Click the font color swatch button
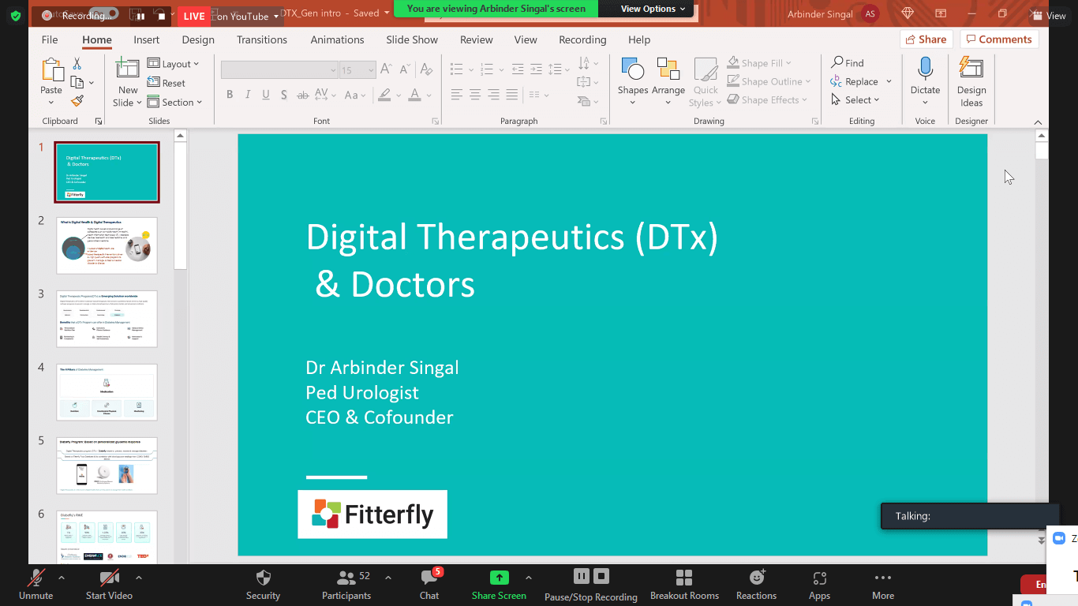The height and width of the screenshot is (606, 1078). [412, 95]
